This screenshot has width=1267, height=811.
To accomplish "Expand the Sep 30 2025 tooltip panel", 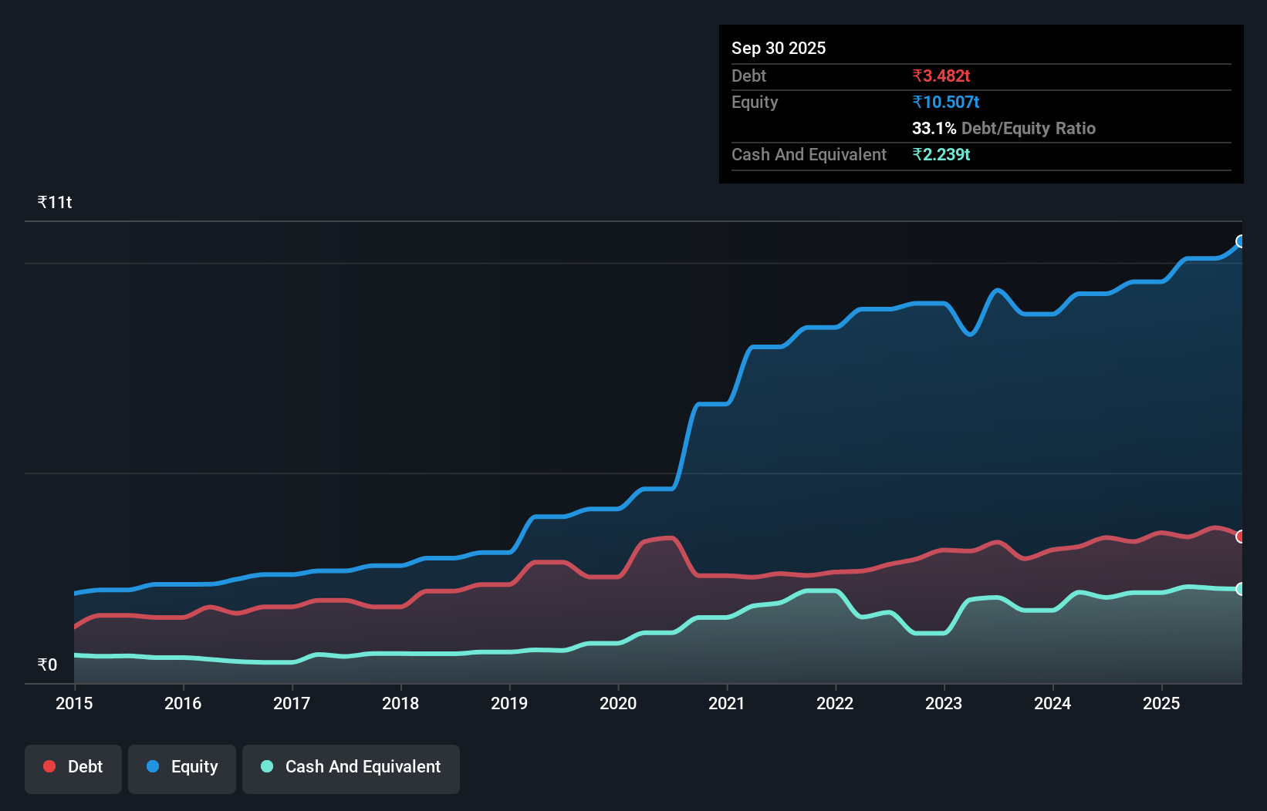I will [779, 48].
